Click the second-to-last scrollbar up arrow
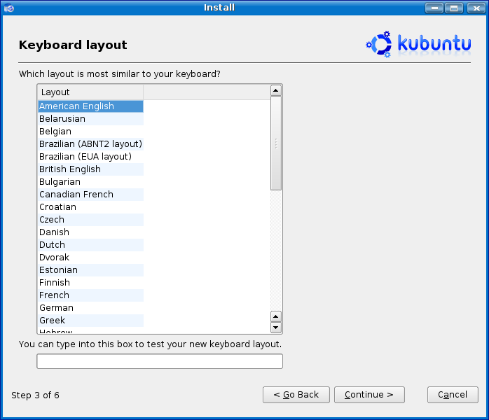This screenshot has width=489, height=420. 275,316
